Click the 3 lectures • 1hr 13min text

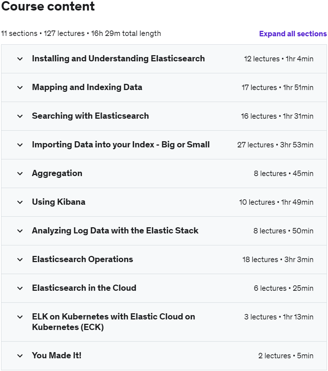click(279, 317)
